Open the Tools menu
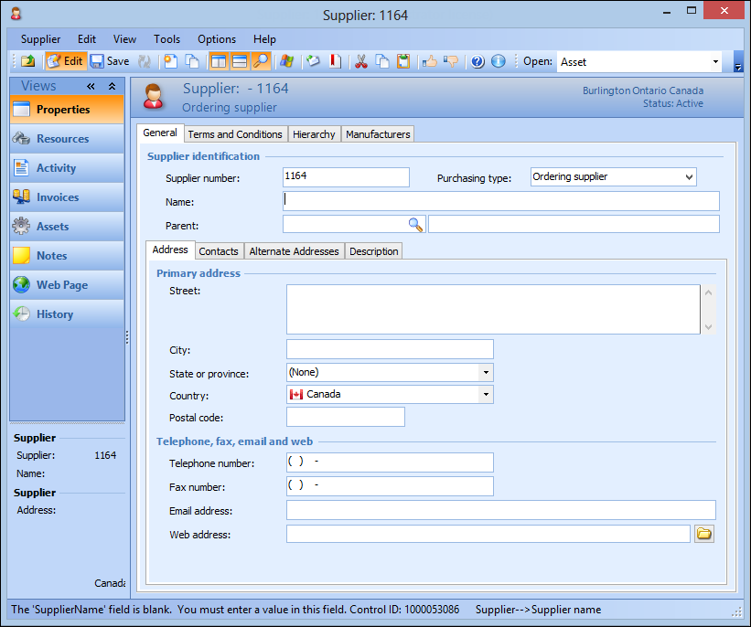The height and width of the screenshot is (627, 751). (166, 39)
